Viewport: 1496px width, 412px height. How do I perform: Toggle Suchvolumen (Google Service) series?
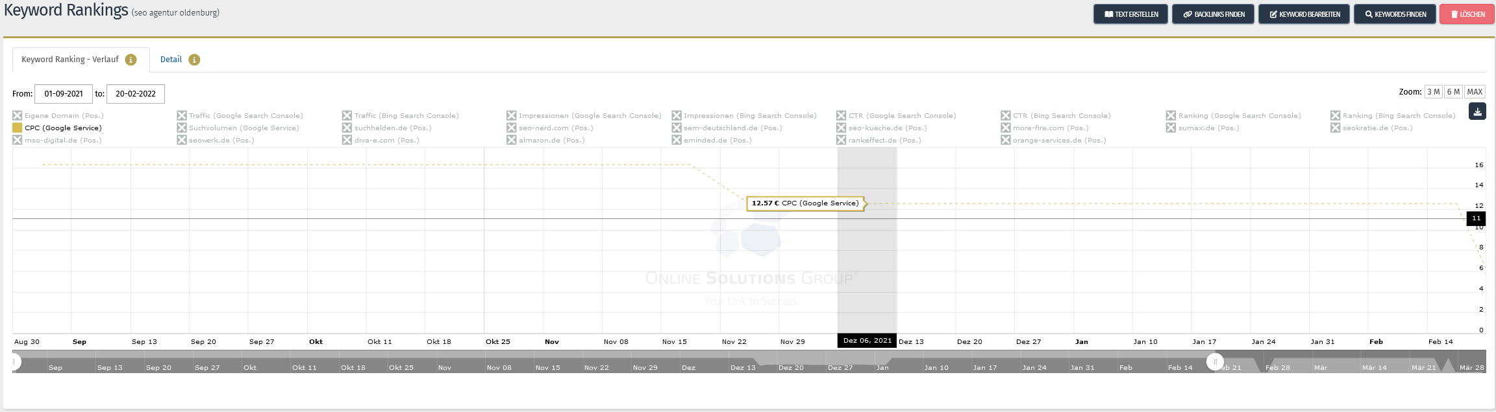238,128
